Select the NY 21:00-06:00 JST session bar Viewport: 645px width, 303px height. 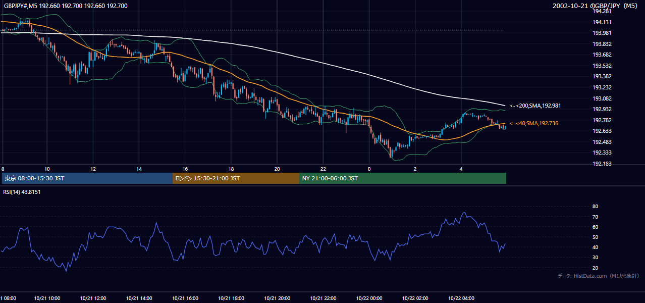point(402,178)
